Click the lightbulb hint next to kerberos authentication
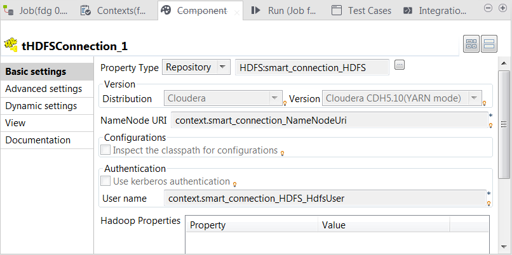Image resolution: width=512 pixels, height=255 pixels. tap(234, 184)
